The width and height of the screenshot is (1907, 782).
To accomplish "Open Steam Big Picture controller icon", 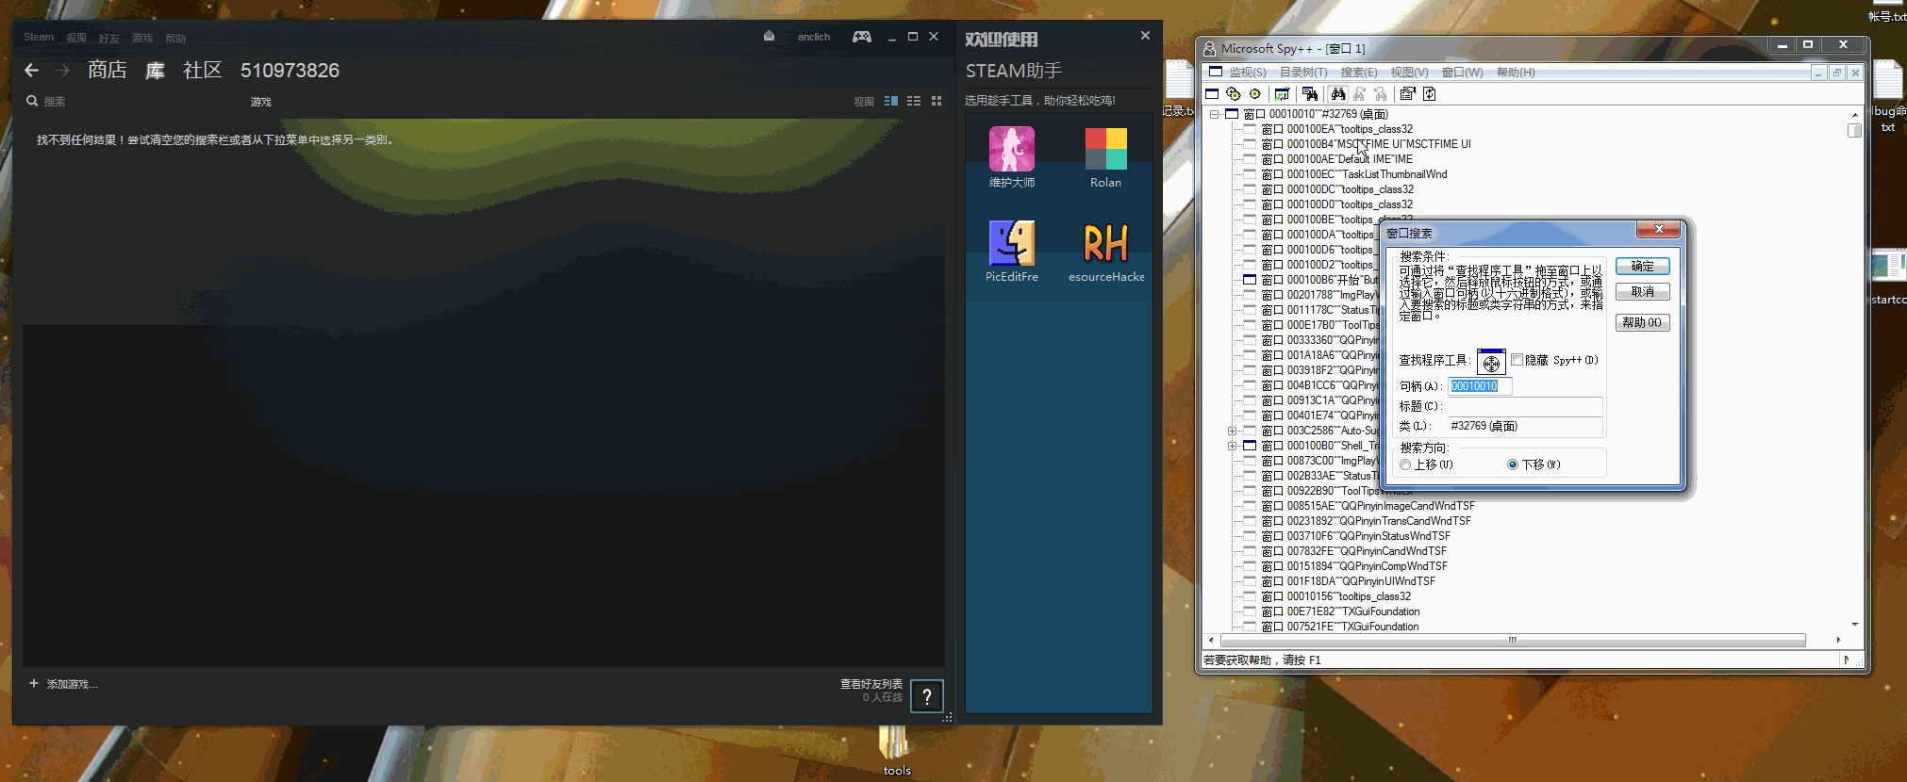I will point(862,37).
